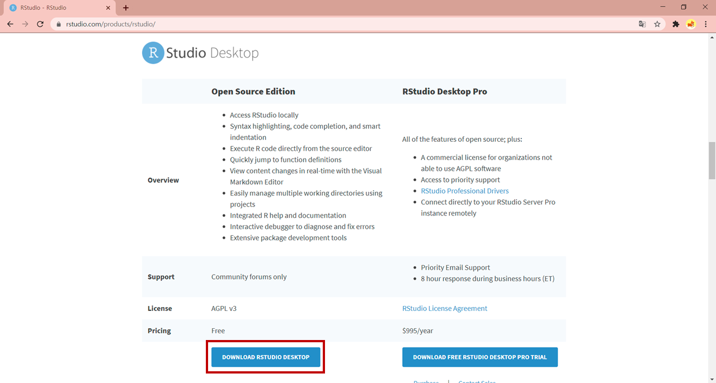The width and height of the screenshot is (716, 383).
Task: Click Extensive package development tools bullet
Action: [x=288, y=238]
